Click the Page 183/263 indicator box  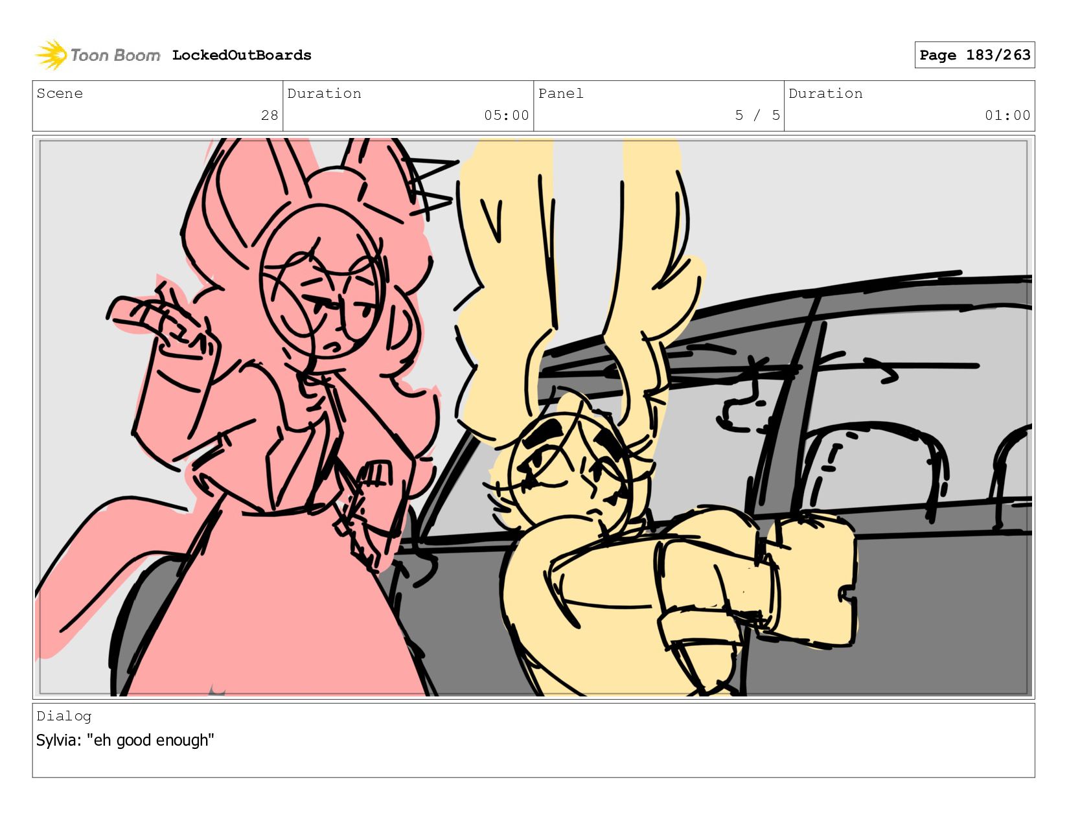click(974, 55)
